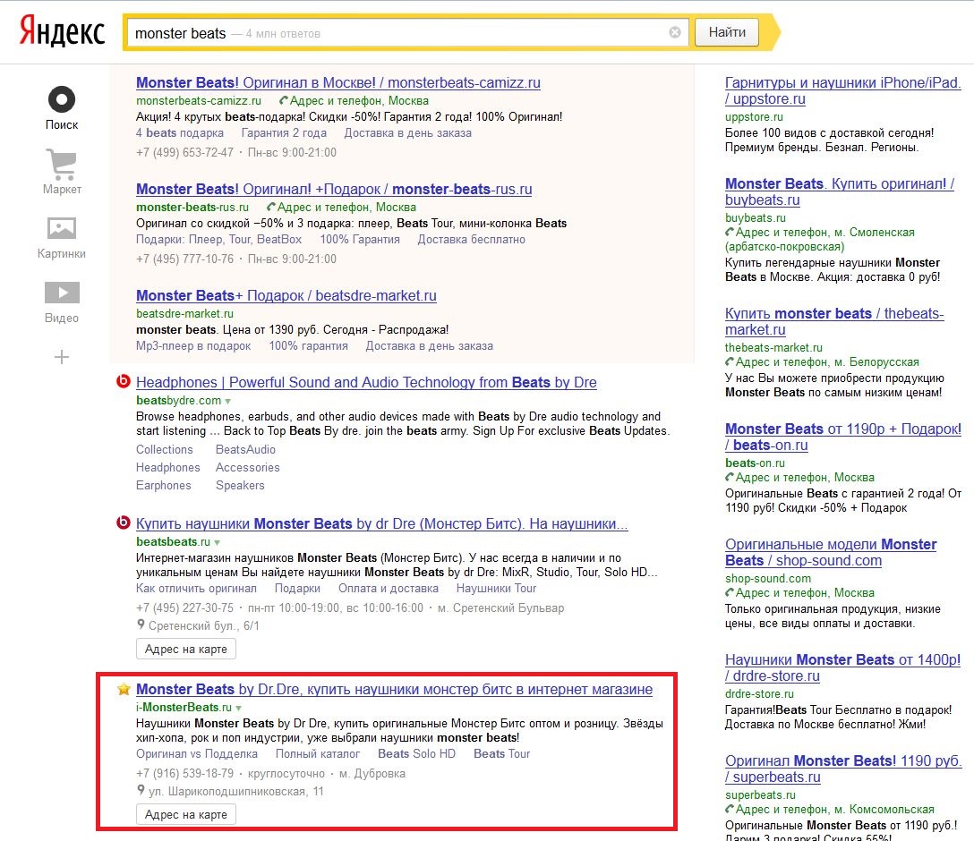
Task: Open Monster Beats! Оригинал! +Подарок link
Action: (x=334, y=190)
